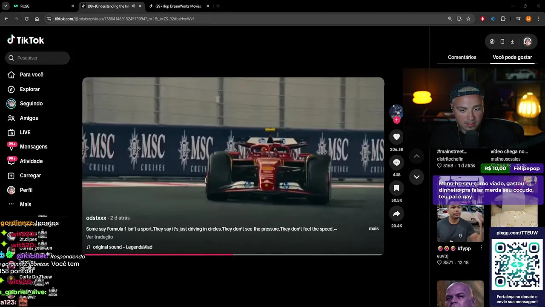Screen dimensions: 545x307
Task: Reload the page
Action: [26, 19]
